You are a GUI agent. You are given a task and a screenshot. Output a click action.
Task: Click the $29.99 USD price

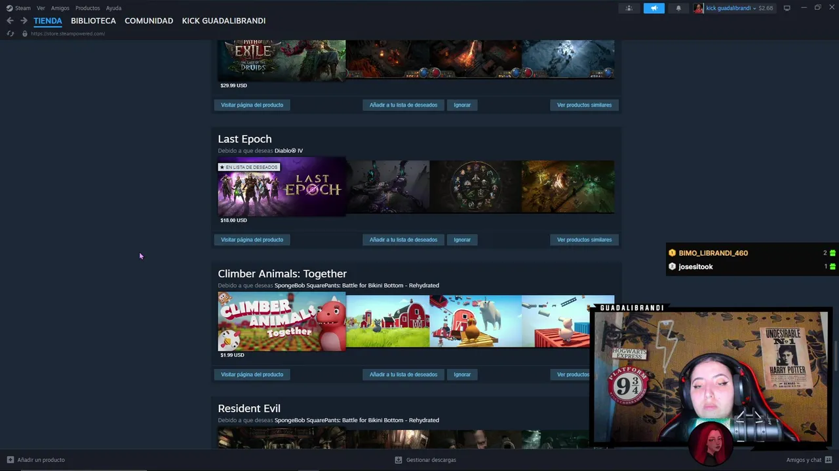pos(233,85)
